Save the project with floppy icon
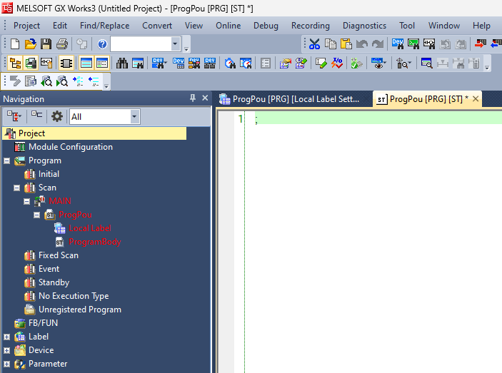This screenshot has height=373, width=502. [46, 44]
